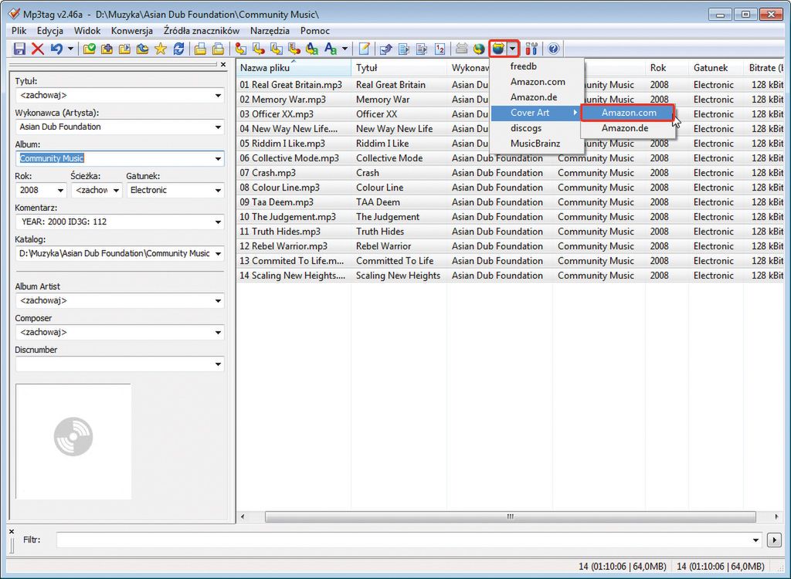Click the yellow star favorites icon
The image size is (791, 579).
coord(160,49)
